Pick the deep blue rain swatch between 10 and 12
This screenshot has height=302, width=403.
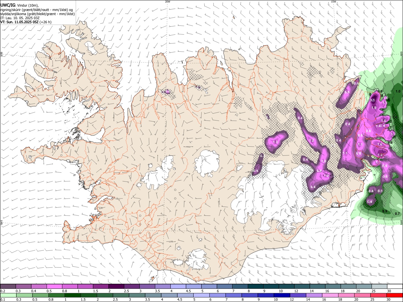(282, 295)
